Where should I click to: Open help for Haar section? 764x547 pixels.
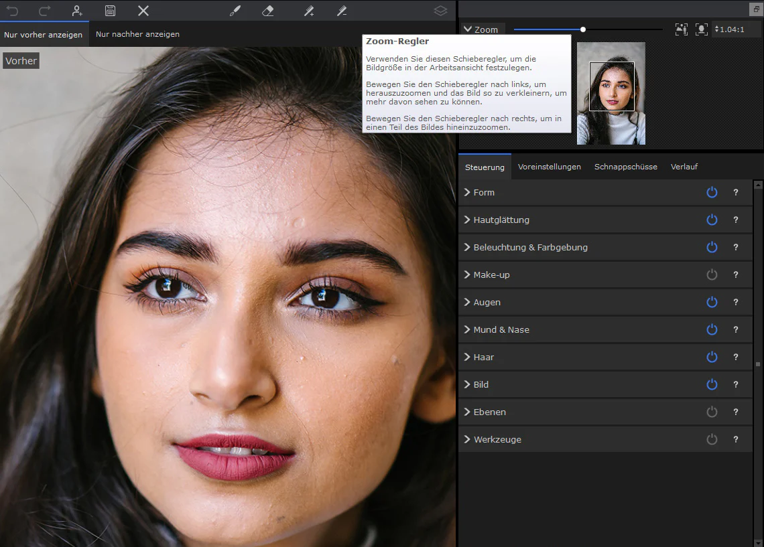[736, 358]
